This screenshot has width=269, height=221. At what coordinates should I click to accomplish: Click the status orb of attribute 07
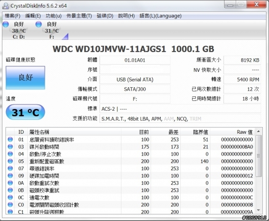click(10, 168)
